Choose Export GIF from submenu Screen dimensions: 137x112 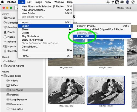click(x=102, y=36)
